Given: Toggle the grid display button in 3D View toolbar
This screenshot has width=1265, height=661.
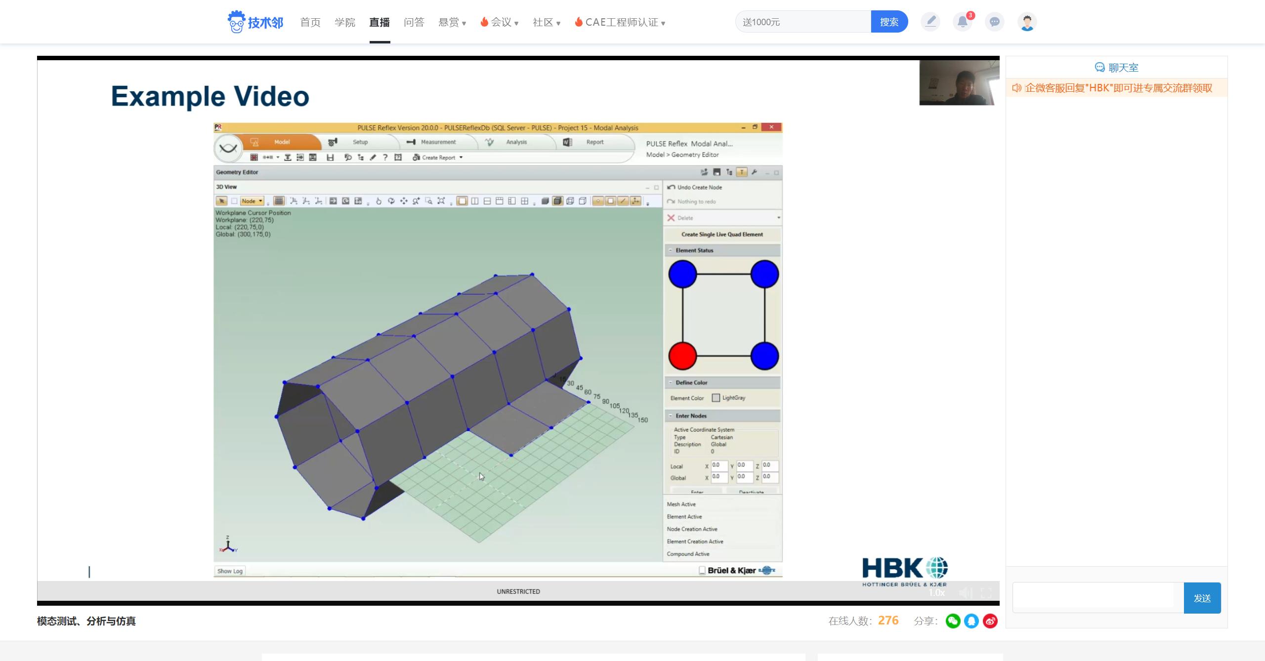Looking at the screenshot, I should (x=279, y=201).
